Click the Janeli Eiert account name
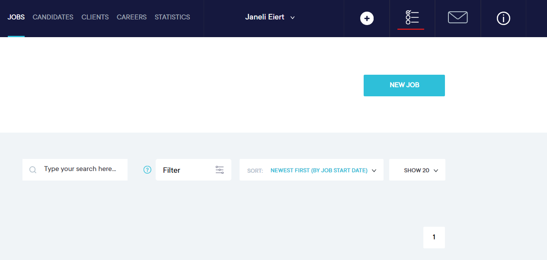547x260 pixels. click(x=265, y=17)
